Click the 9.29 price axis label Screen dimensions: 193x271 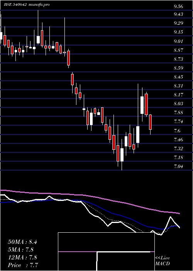point(178,23)
